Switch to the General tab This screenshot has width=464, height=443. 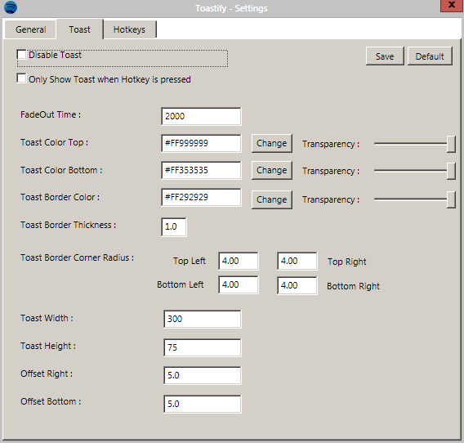click(30, 29)
